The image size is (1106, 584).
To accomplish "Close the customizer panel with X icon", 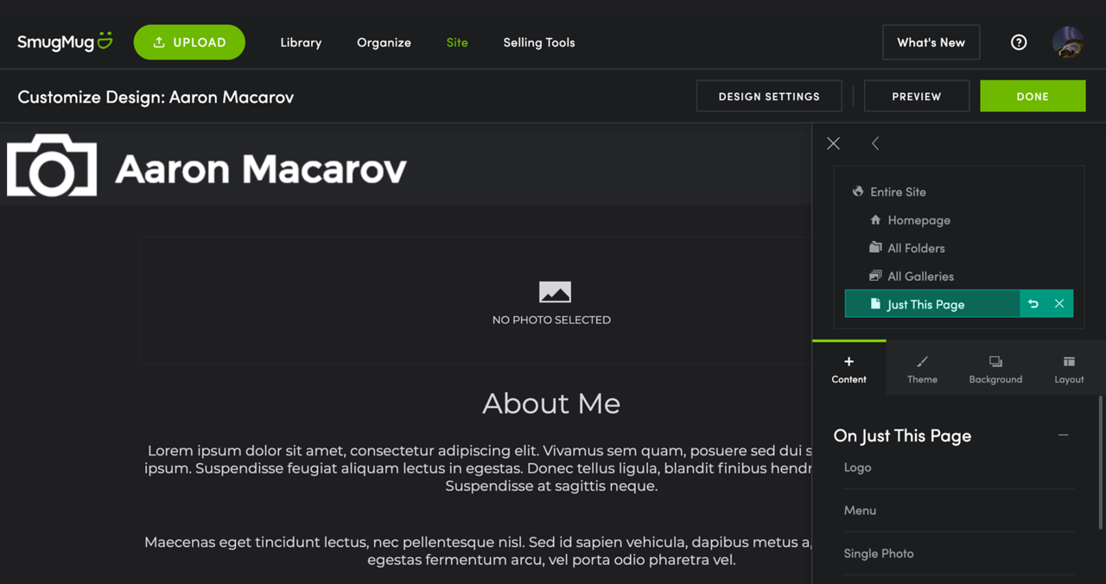I will [833, 143].
